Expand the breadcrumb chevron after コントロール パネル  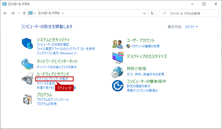click(x=63, y=13)
